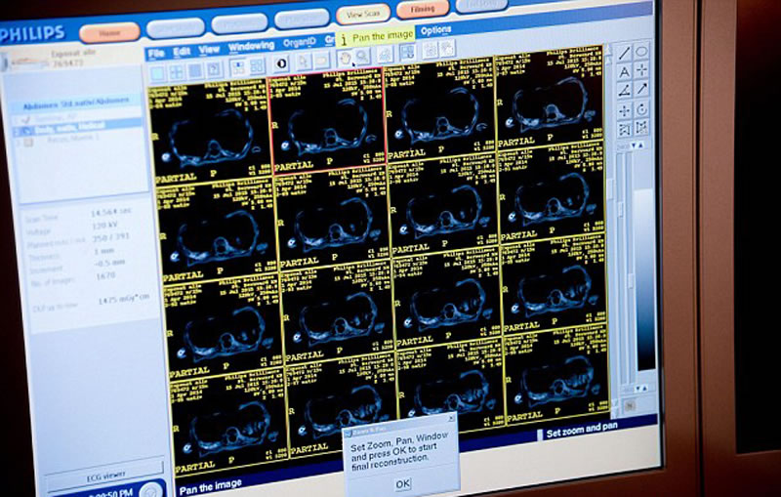781x497 pixels.
Task: Select the ellipse ROI tool
Action: [x=642, y=52]
